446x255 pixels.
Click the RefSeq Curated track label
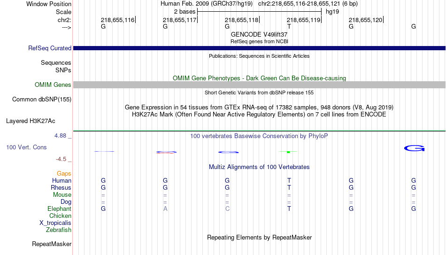click(49, 48)
